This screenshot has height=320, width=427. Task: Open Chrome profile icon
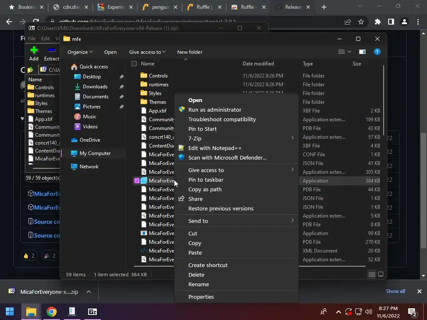404,22
